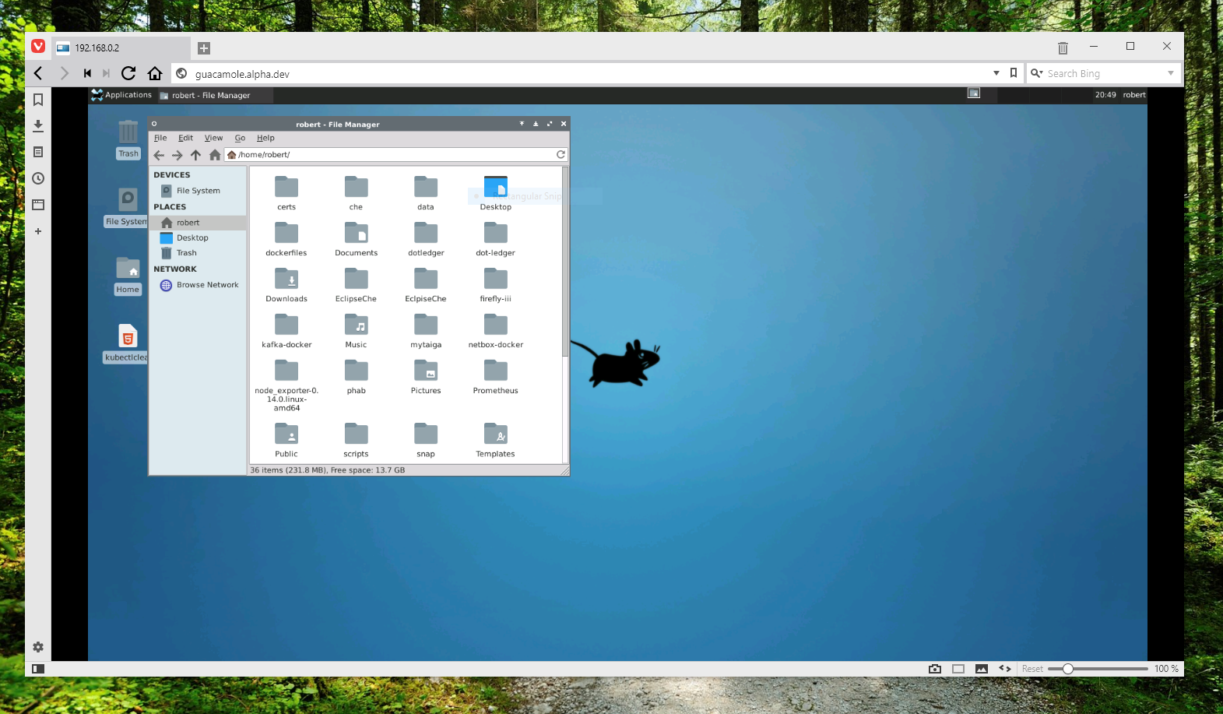Screen dimensions: 1223x714
Task: Select the Public folder
Action: (286, 439)
